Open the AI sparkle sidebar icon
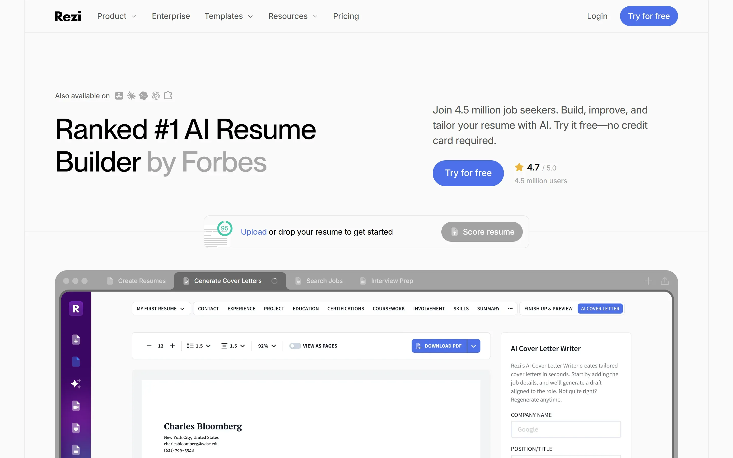The width and height of the screenshot is (733, 458). coord(76,383)
